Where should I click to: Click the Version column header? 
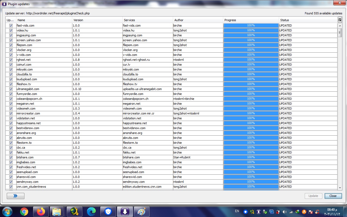point(97,20)
